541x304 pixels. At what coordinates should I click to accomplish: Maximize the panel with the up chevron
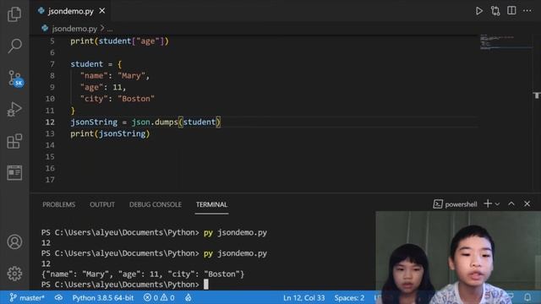pos(511,204)
